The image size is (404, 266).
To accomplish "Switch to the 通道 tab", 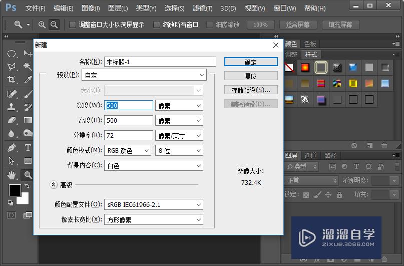I will click(x=310, y=155).
